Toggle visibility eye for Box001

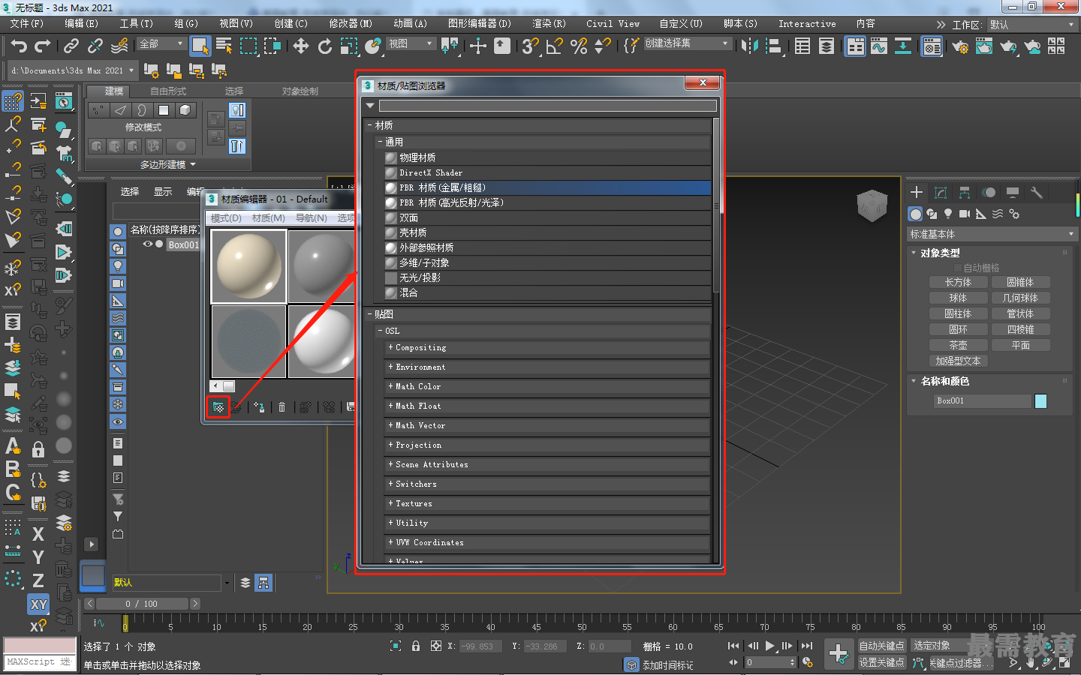click(x=148, y=244)
